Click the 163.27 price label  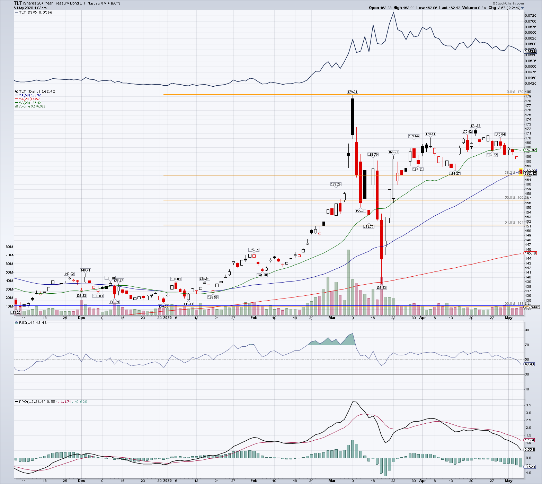[455, 173]
